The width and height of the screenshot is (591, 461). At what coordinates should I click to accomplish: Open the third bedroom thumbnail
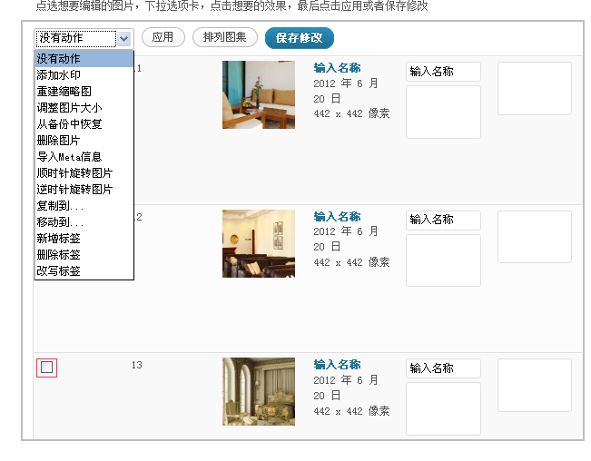(259, 391)
